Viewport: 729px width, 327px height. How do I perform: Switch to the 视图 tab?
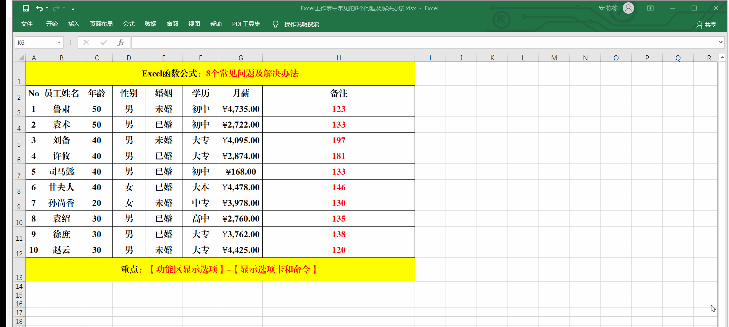coord(194,24)
